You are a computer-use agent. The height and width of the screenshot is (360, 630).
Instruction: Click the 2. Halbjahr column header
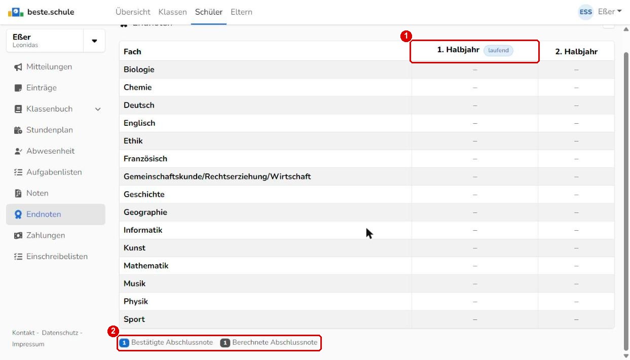coord(576,51)
